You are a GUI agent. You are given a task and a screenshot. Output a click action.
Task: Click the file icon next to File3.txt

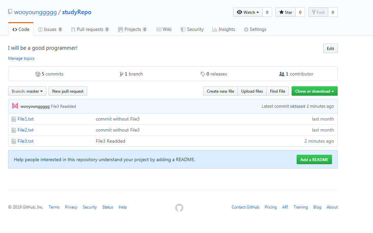tap(14, 141)
